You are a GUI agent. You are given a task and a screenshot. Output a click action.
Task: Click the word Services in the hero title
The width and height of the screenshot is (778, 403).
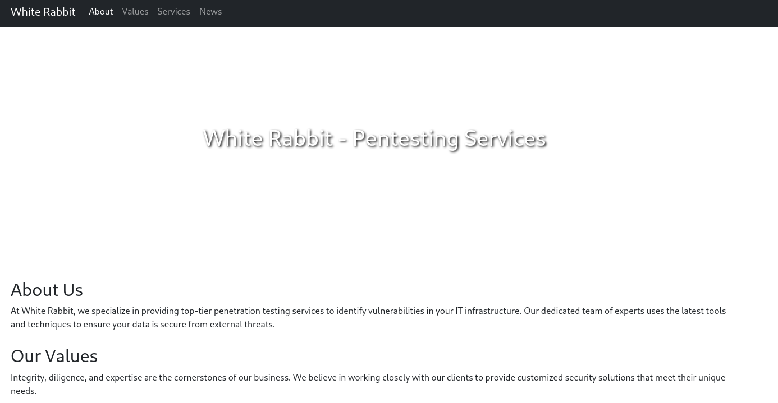tap(506, 138)
